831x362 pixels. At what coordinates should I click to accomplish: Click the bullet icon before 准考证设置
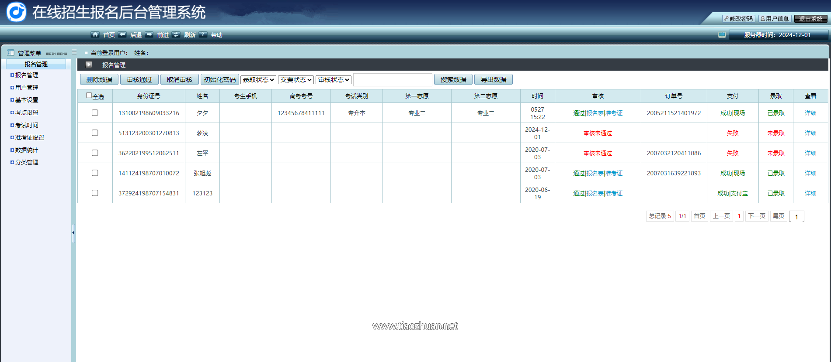point(12,137)
